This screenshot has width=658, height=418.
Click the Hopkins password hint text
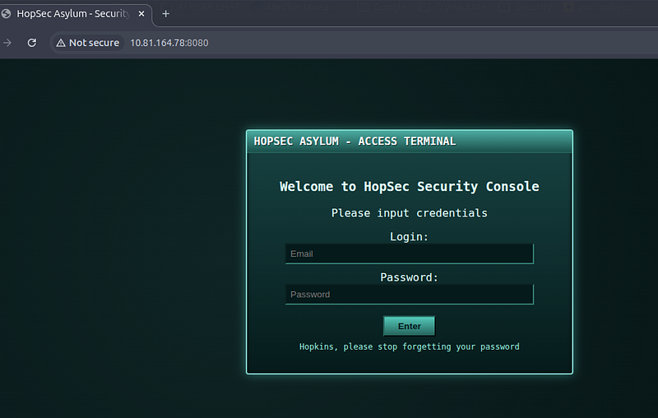pyautogui.click(x=409, y=346)
